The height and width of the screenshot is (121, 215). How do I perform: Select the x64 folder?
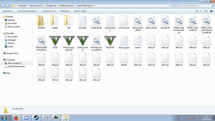pyautogui.click(x=69, y=22)
